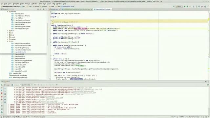Click the UTF-8 encoding in status bar
This screenshot has width=210, height=118.
click(x=182, y=117)
